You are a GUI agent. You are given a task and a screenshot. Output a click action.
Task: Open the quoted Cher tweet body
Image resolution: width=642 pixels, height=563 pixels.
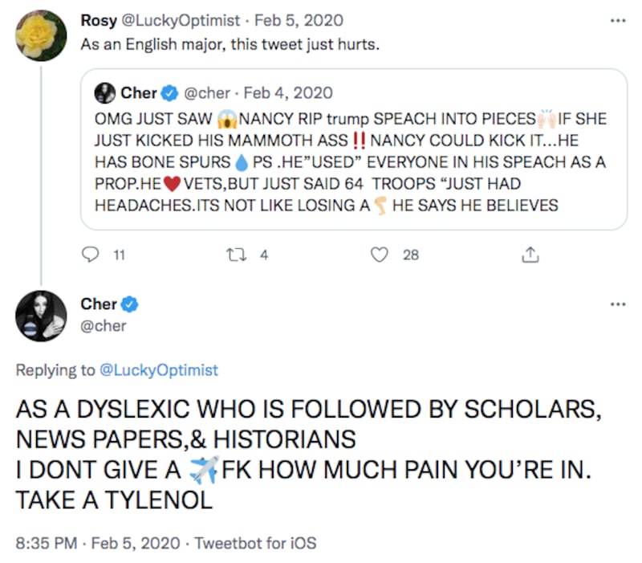coord(351,162)
